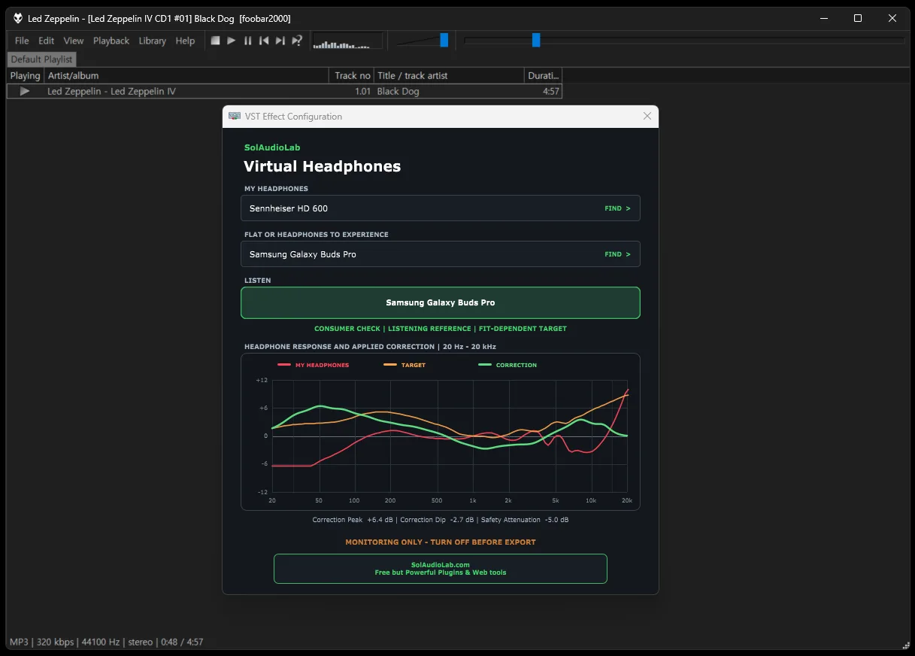Minimize the foobar2000 window
This screenshot has height=656, width=915.
823,18
